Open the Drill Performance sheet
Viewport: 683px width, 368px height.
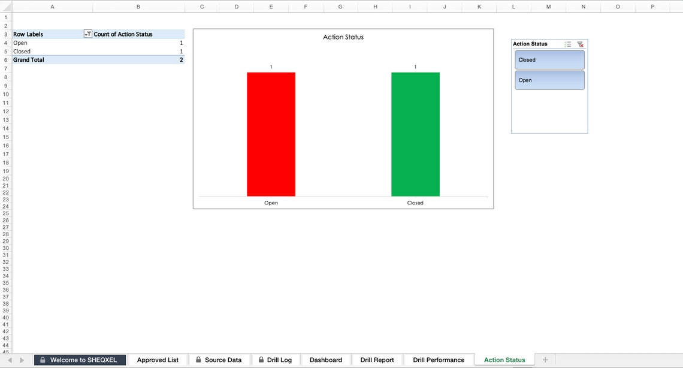pos(438,360)
